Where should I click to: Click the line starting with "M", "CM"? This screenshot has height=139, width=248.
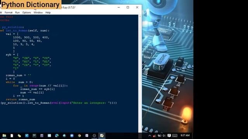[x=32, y=58]
